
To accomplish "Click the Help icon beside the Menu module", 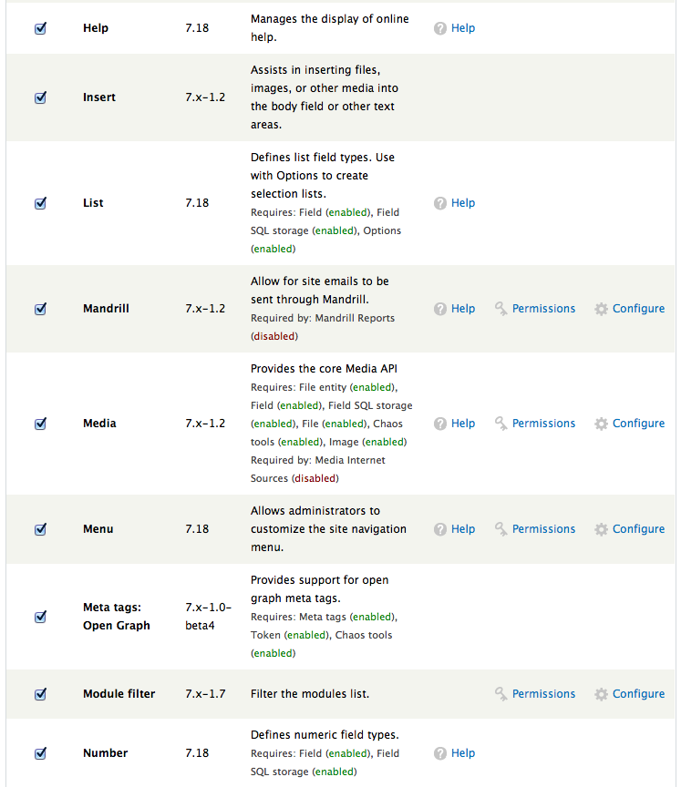I will 440,529.
